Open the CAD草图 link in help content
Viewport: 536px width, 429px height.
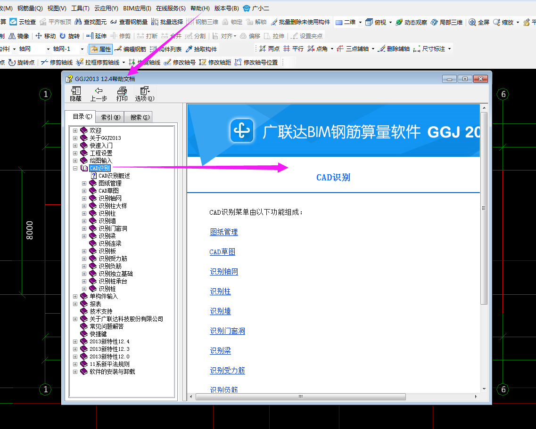click(x=222, y=252)
